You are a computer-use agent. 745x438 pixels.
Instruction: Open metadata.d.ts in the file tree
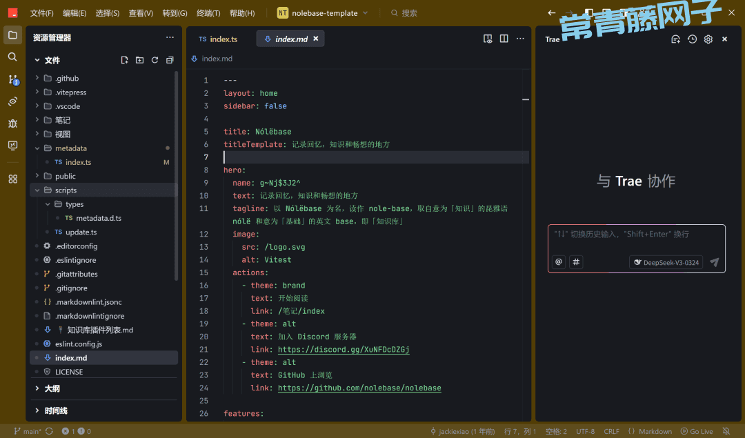point(99,218)
